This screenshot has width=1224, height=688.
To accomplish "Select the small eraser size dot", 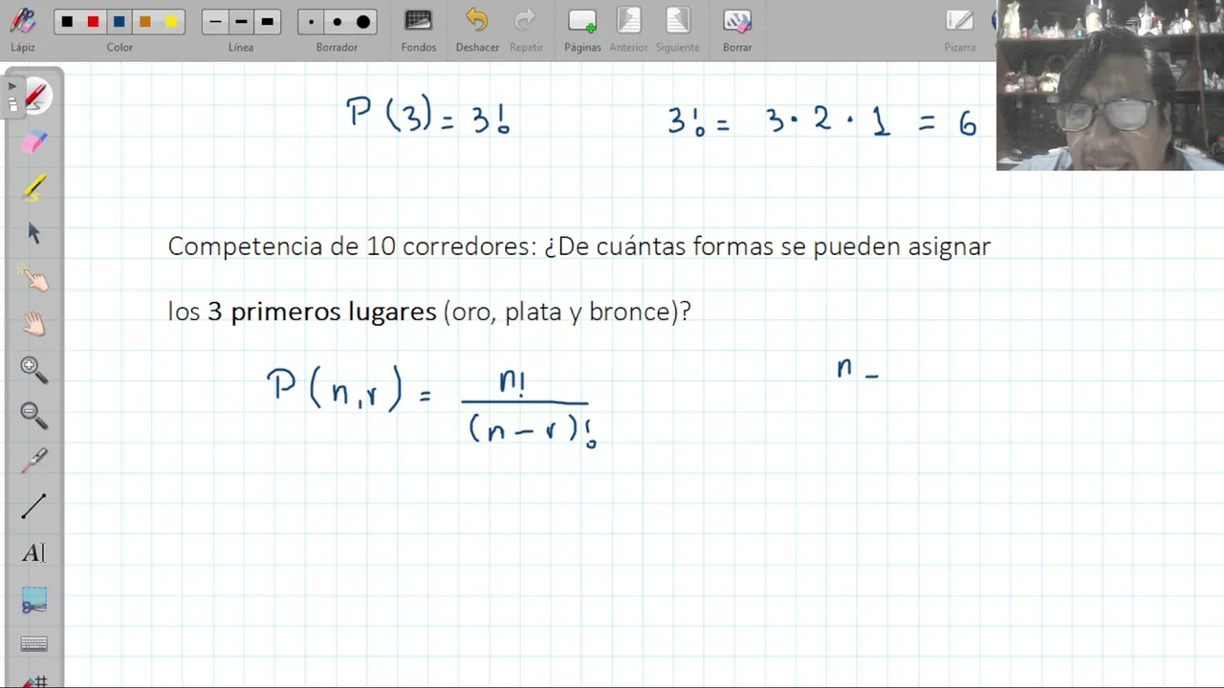I will (312, 22).
